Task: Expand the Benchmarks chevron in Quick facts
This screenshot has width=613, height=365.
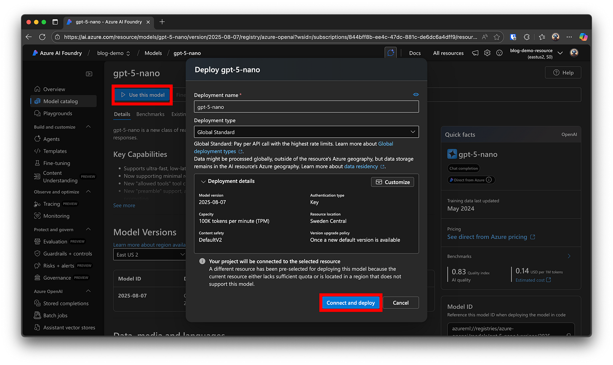Action: point(569,256)
